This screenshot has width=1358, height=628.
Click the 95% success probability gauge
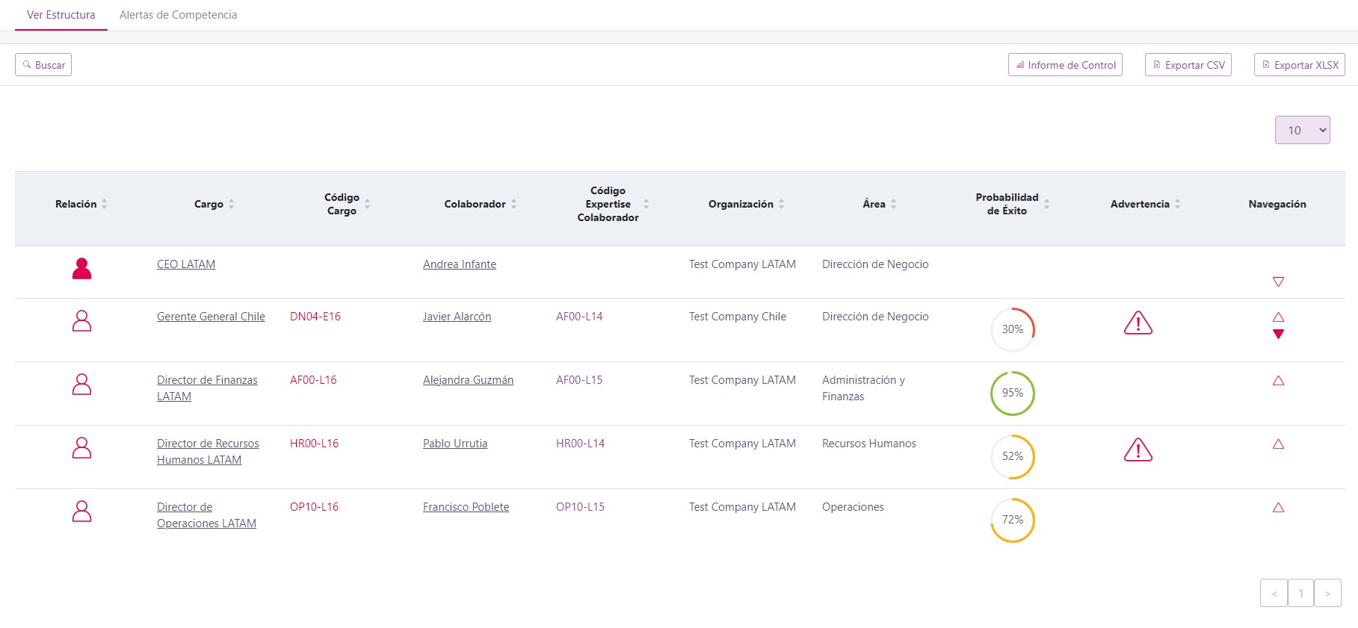[x=1012, y=393]
